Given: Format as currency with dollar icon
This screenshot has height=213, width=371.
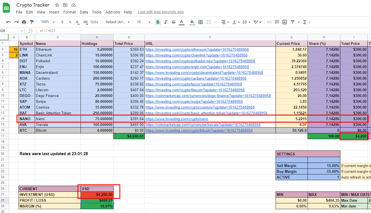Looking at the screenshot, I should [x=62, y=22].
